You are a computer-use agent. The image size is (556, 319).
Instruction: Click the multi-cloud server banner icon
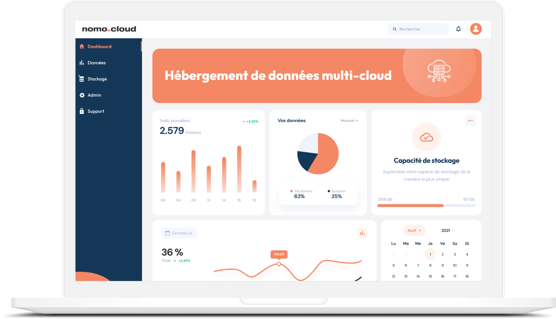pyautogui.click(x=439, y=71)
